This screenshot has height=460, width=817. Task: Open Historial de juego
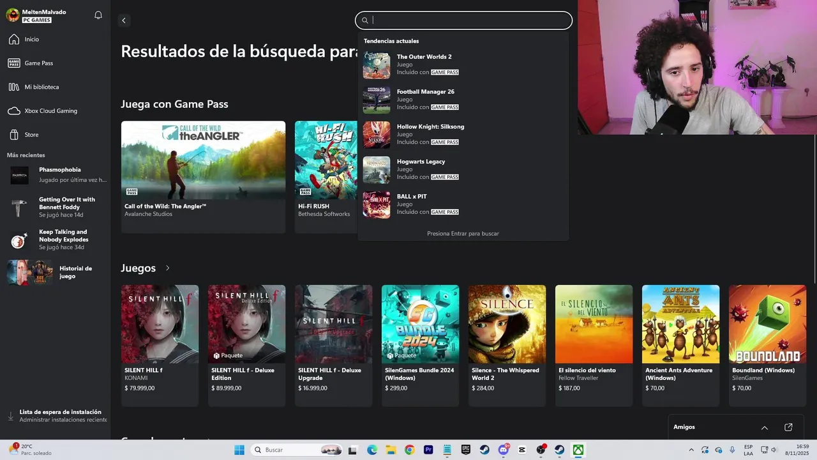[x=56, y=272]
